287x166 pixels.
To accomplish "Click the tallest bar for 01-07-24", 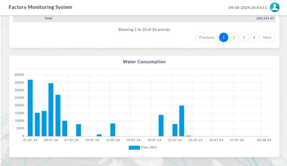I will pyautogui.click(x=30, y=108).
